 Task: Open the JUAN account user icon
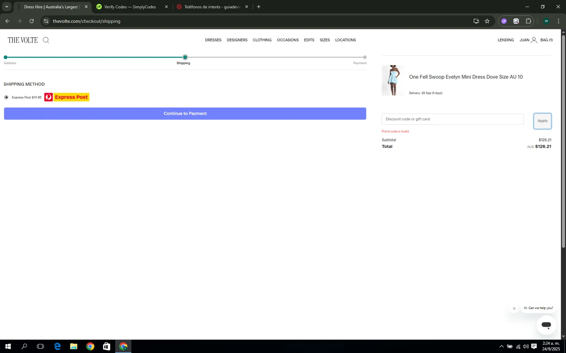[534, 40]
